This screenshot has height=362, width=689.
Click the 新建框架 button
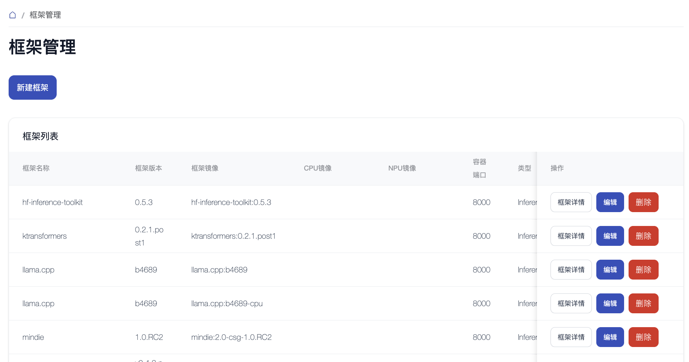point(33,88)
